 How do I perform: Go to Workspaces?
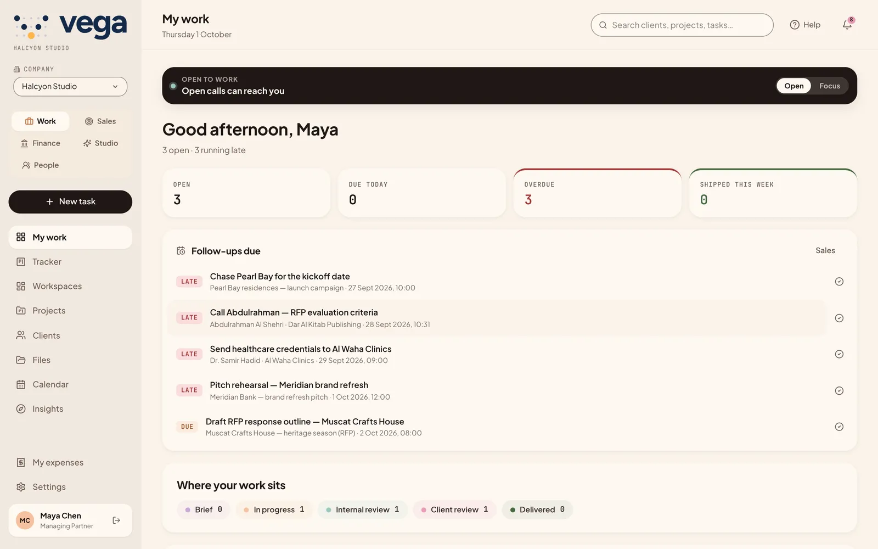[x=70, y=287]
